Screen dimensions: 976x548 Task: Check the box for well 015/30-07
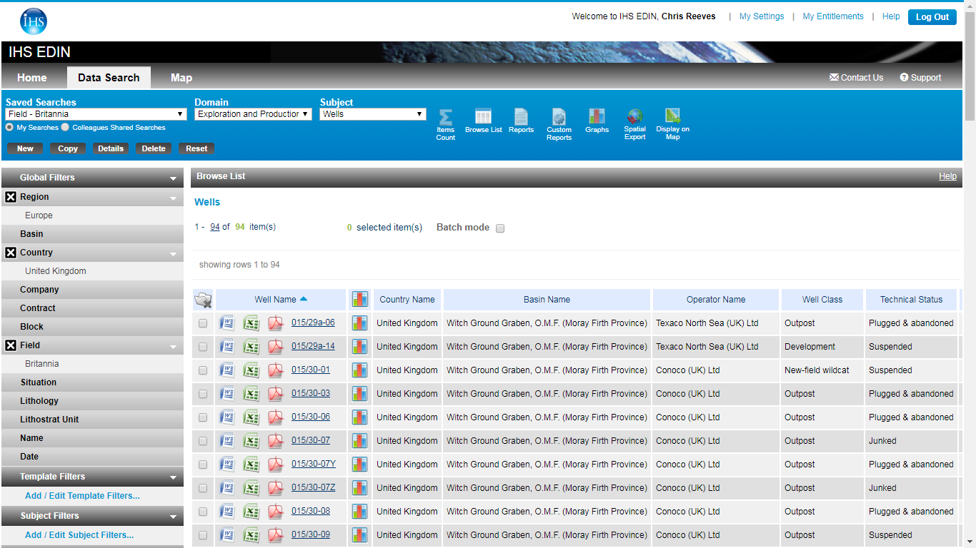pyautogui.click(x=203, y=441)
